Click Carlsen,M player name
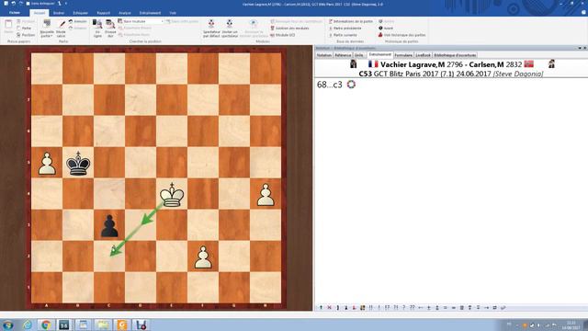Screen dimensions: 588x331 pos(486,64)
